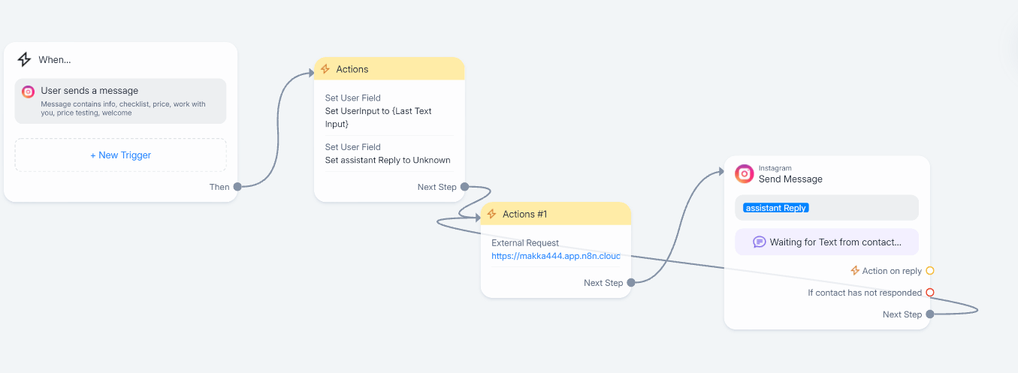Click the Then connector dot on When node

[237, 187]
